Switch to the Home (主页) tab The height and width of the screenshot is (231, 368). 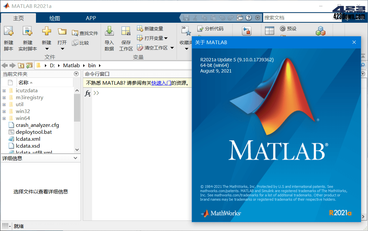point(18,18)
